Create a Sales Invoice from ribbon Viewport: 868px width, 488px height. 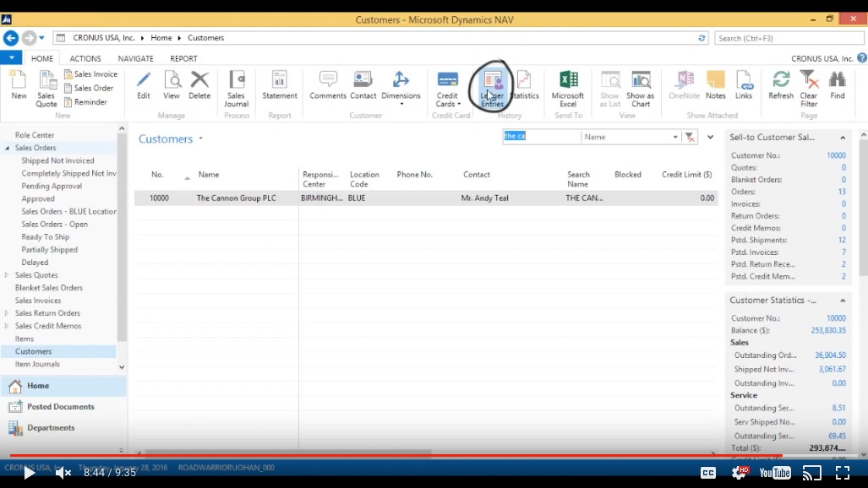(90, 74)
